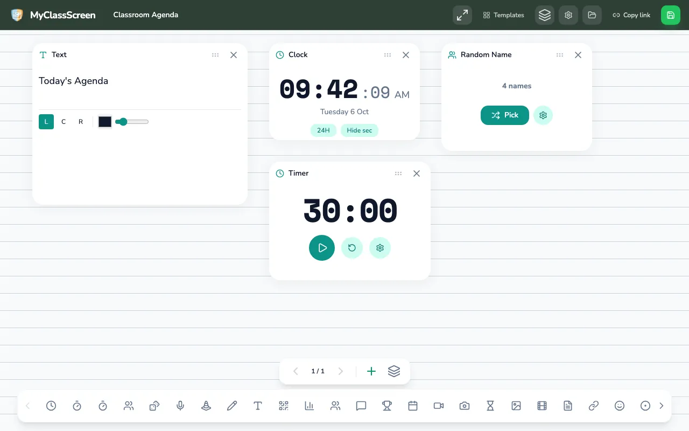
Task: Insert an image widget
Action: 516,406
